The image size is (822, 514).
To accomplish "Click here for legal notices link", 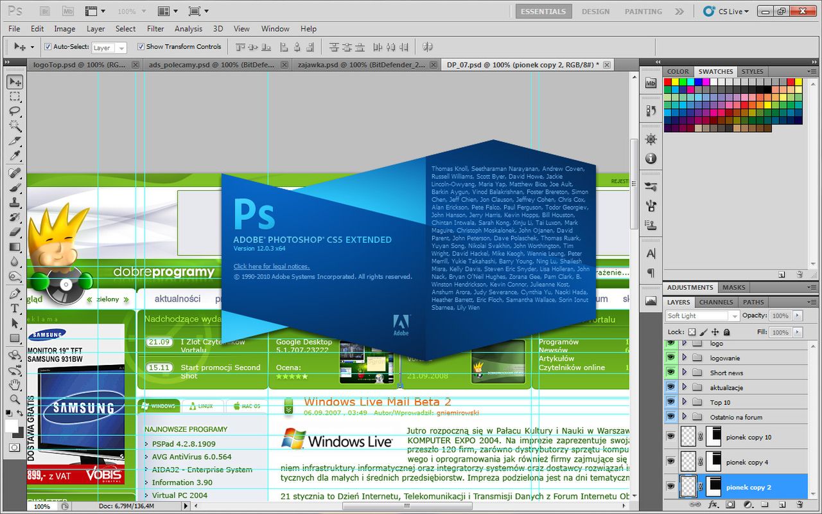I will 271,266.
